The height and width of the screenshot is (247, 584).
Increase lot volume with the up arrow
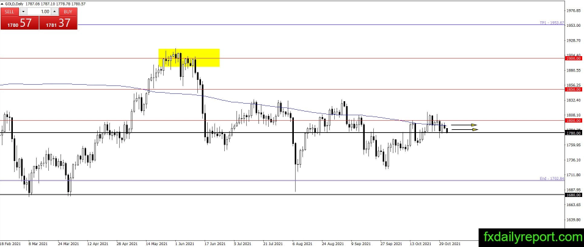(x=55, y=11)
